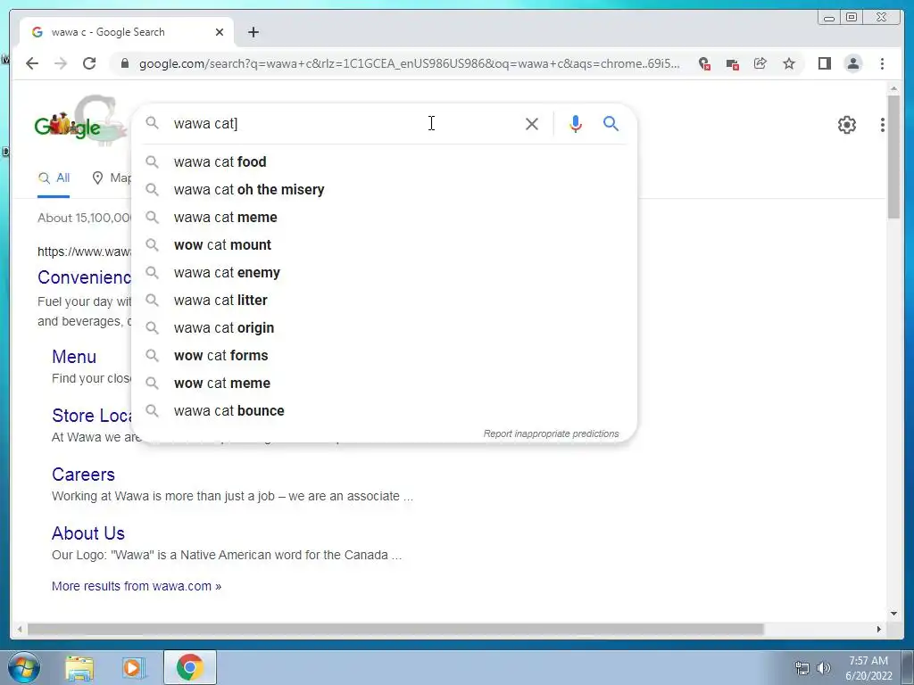The height and width of the screenshot is (685, 914).
Task: Open the 'About Us' sitelink
Action: pos(88,533)
